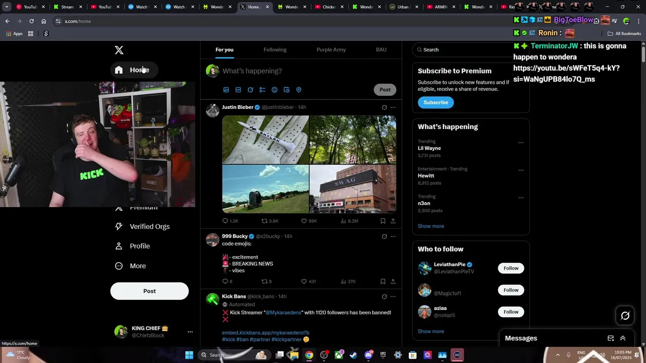The image size is (646, 363).
Task: Bookmark Justin Bieber post
Action: pos(383,221)
